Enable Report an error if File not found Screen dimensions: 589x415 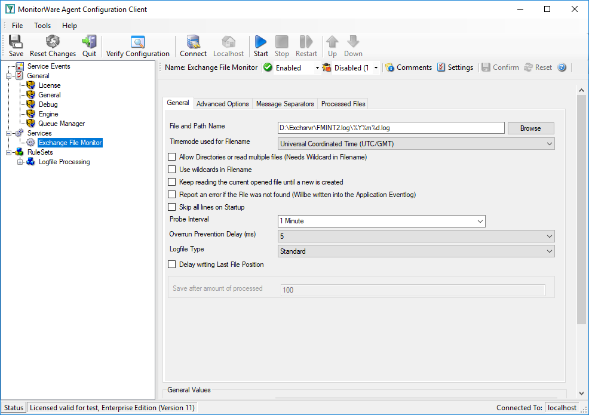coord(171,195)
